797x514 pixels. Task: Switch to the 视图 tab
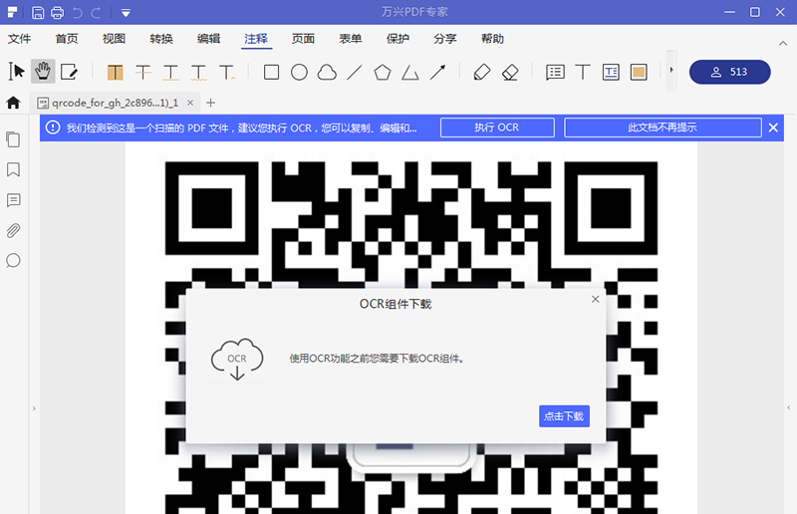point(114,39)
